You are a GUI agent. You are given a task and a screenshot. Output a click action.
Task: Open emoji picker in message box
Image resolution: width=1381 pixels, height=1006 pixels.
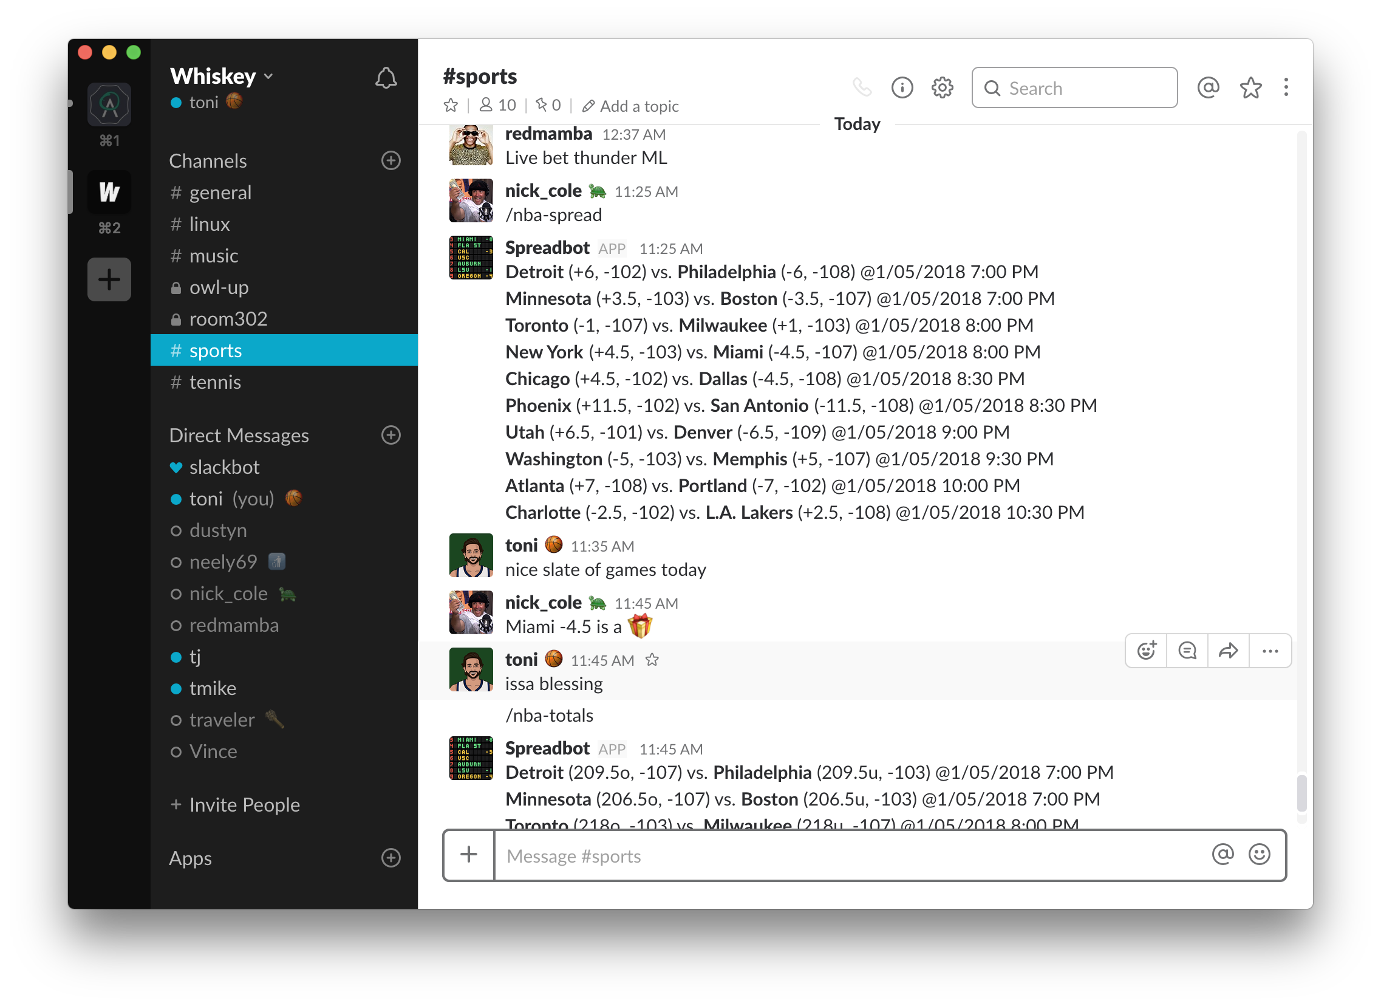(1259, 854)
